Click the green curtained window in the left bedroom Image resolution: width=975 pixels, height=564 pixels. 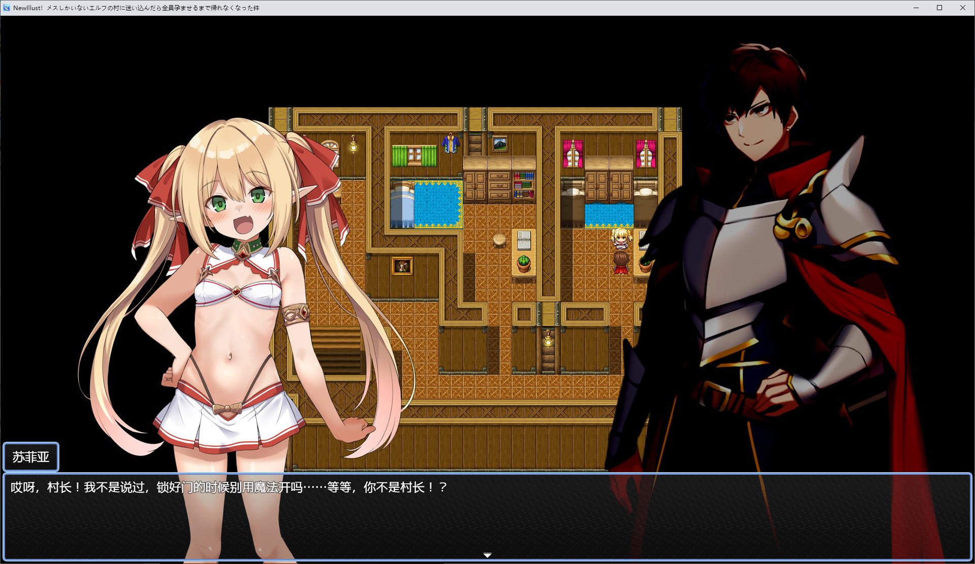[413, 155]
